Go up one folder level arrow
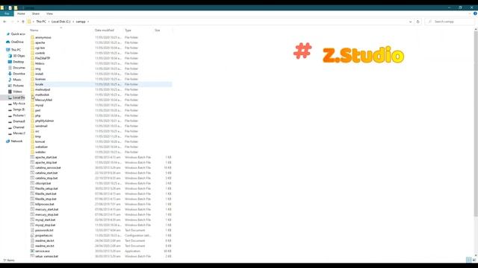478x268 pixels. tap(23, 22)
